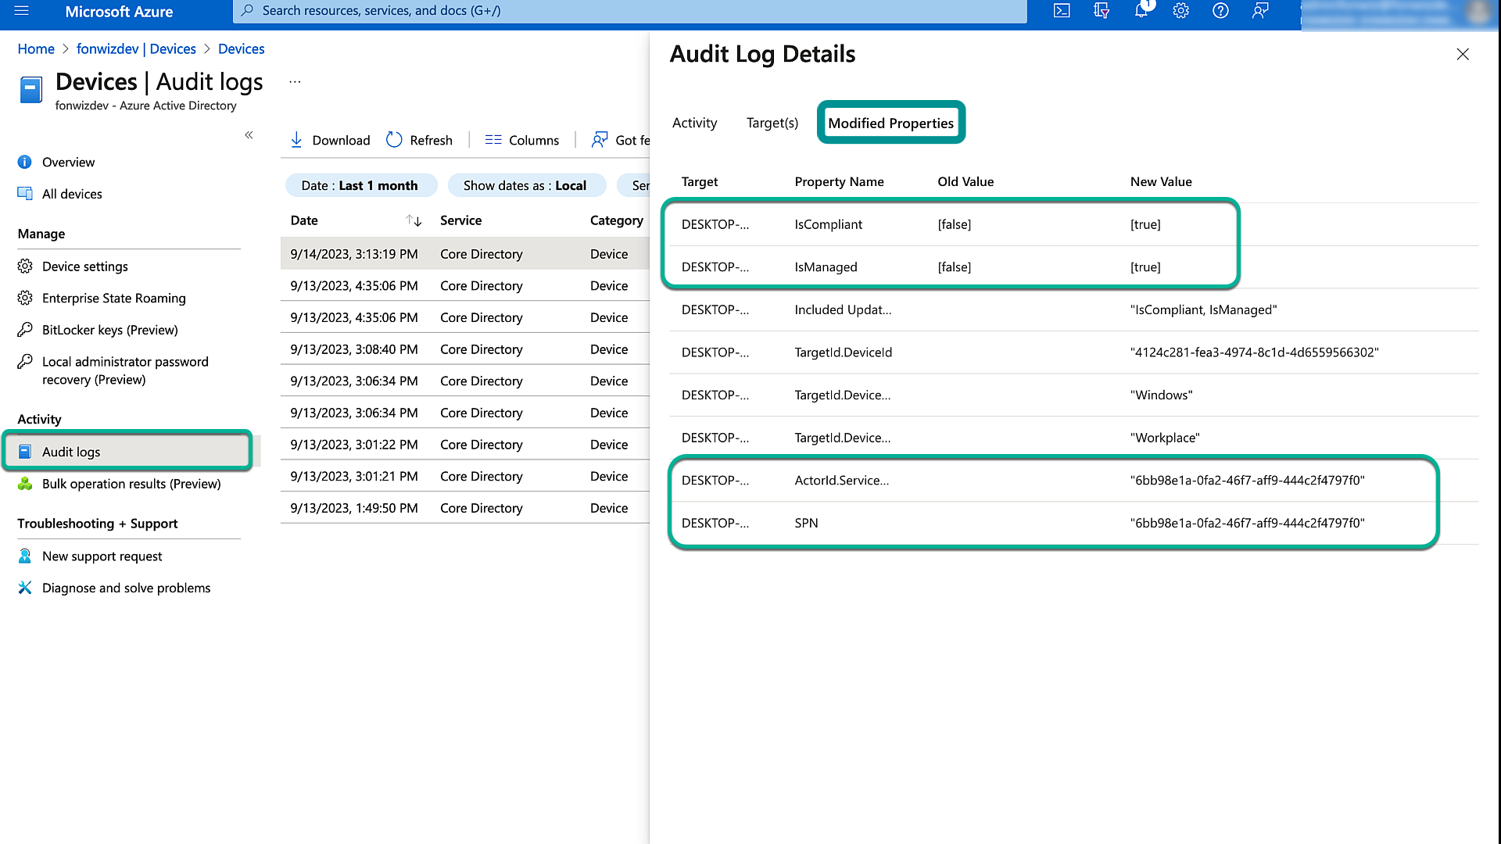Click the help question mark icon

point(1220,11)
